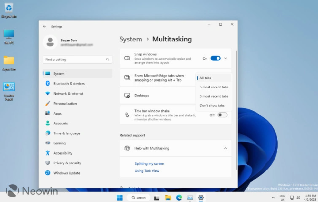Minimize the Settings window
Screen dimensions: 318x202
point(209,24)
